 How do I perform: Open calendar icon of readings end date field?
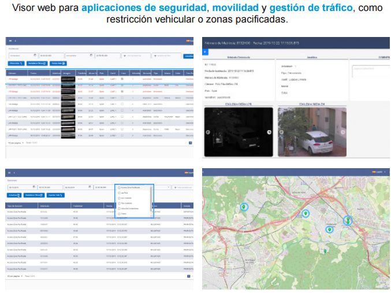91,55
